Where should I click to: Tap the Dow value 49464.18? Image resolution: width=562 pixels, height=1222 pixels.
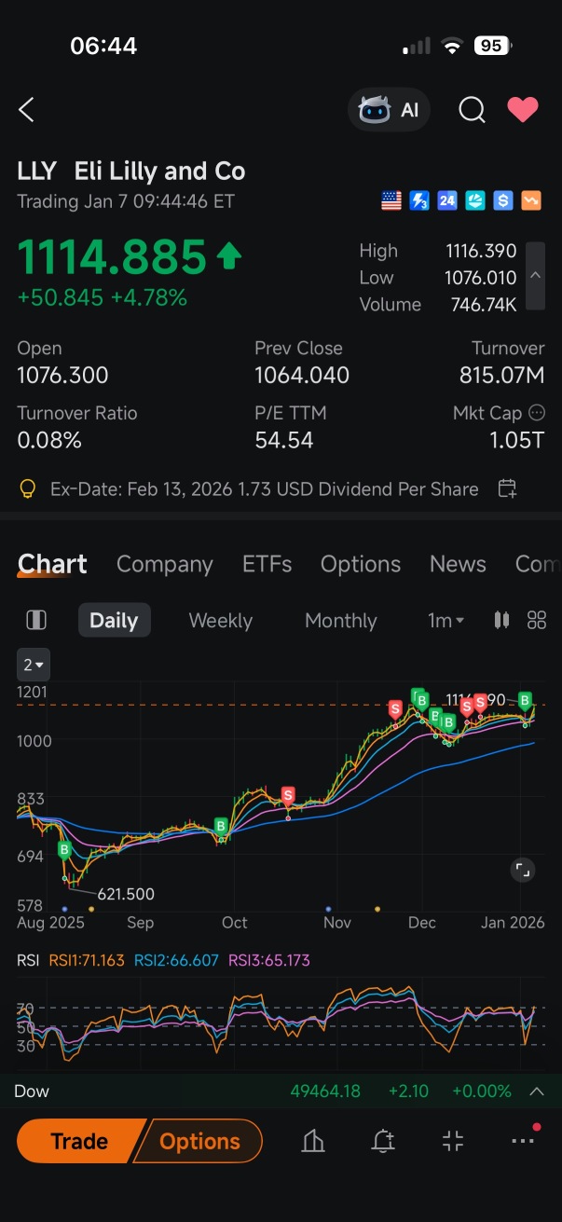click(325, 1091)
